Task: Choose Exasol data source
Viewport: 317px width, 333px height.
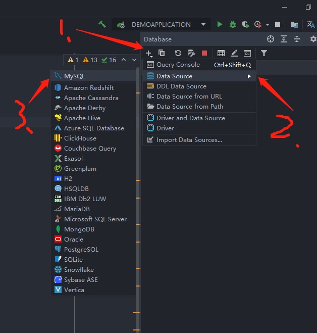Action: click(93, 159)
